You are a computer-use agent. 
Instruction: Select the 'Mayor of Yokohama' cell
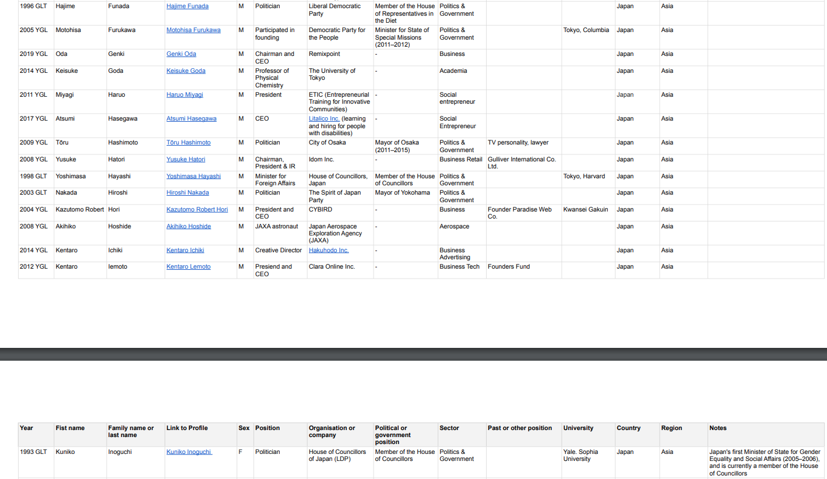(406, 196)
